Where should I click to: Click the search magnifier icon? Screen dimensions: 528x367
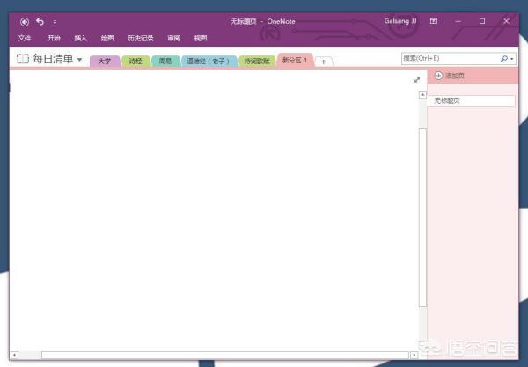(504, 59)
